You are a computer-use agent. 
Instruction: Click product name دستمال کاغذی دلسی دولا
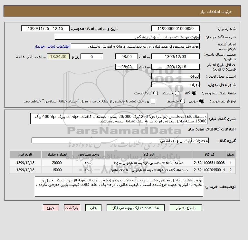(149, 163)
